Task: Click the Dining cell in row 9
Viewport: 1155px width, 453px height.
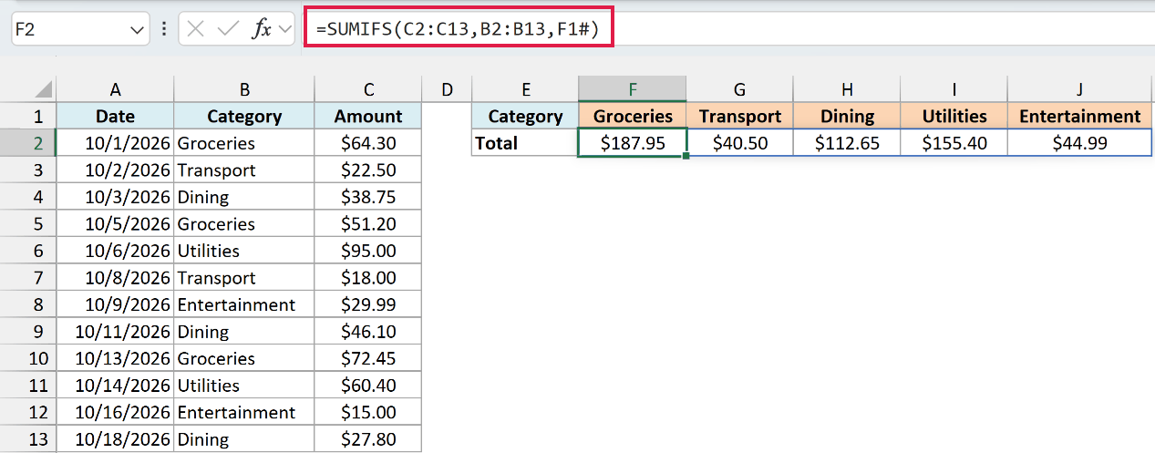Action: coord(244,331)
